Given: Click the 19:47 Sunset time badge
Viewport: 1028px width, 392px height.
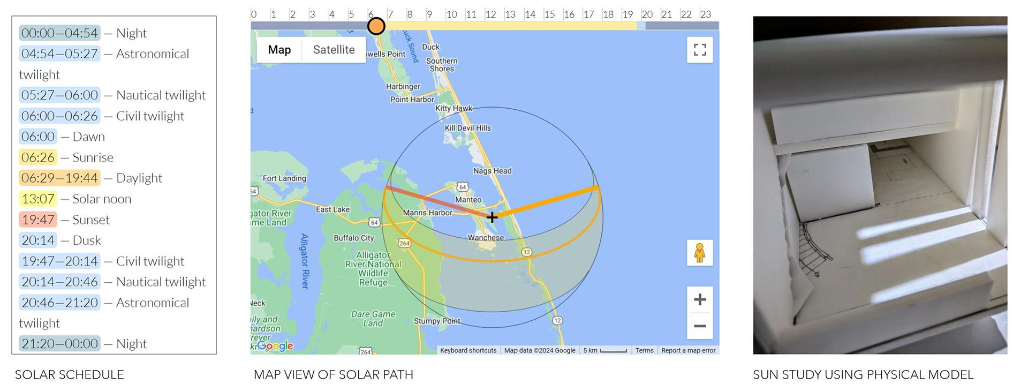Looking at the screenshot, I should (38, 220).
